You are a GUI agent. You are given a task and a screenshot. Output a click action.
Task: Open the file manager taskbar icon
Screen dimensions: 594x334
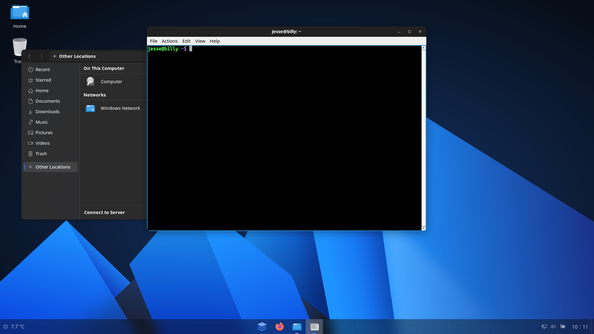(297, 327)
